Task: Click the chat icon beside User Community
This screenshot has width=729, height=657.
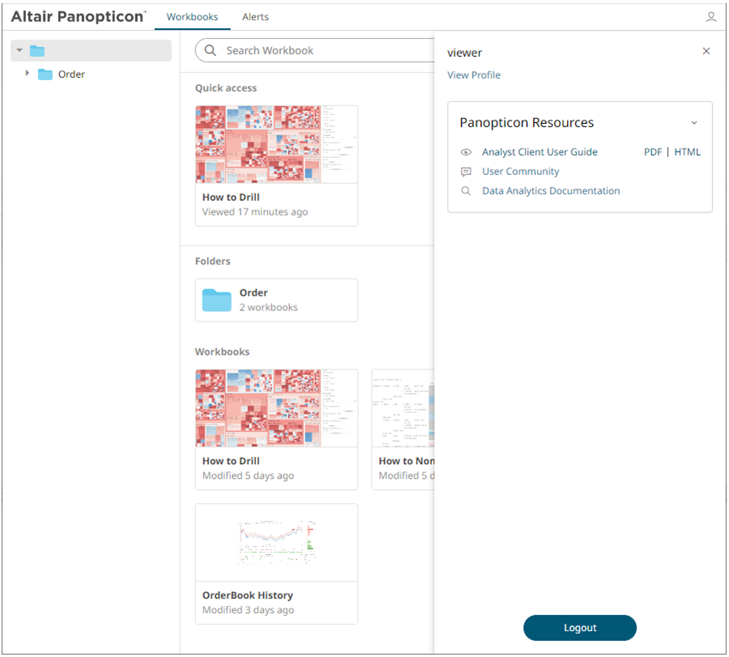Action: tap(466, 172)
